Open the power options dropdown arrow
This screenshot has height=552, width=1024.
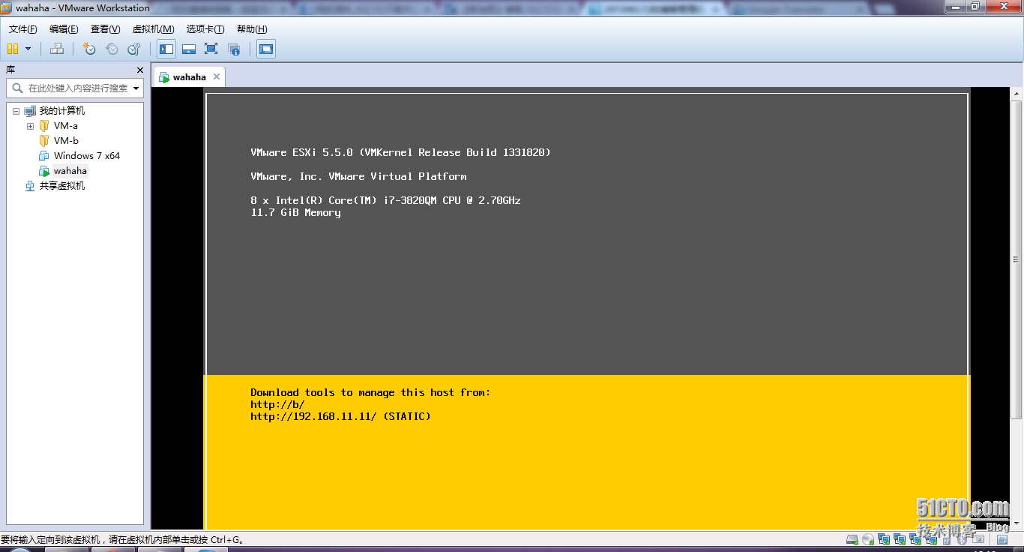point(28,49)
